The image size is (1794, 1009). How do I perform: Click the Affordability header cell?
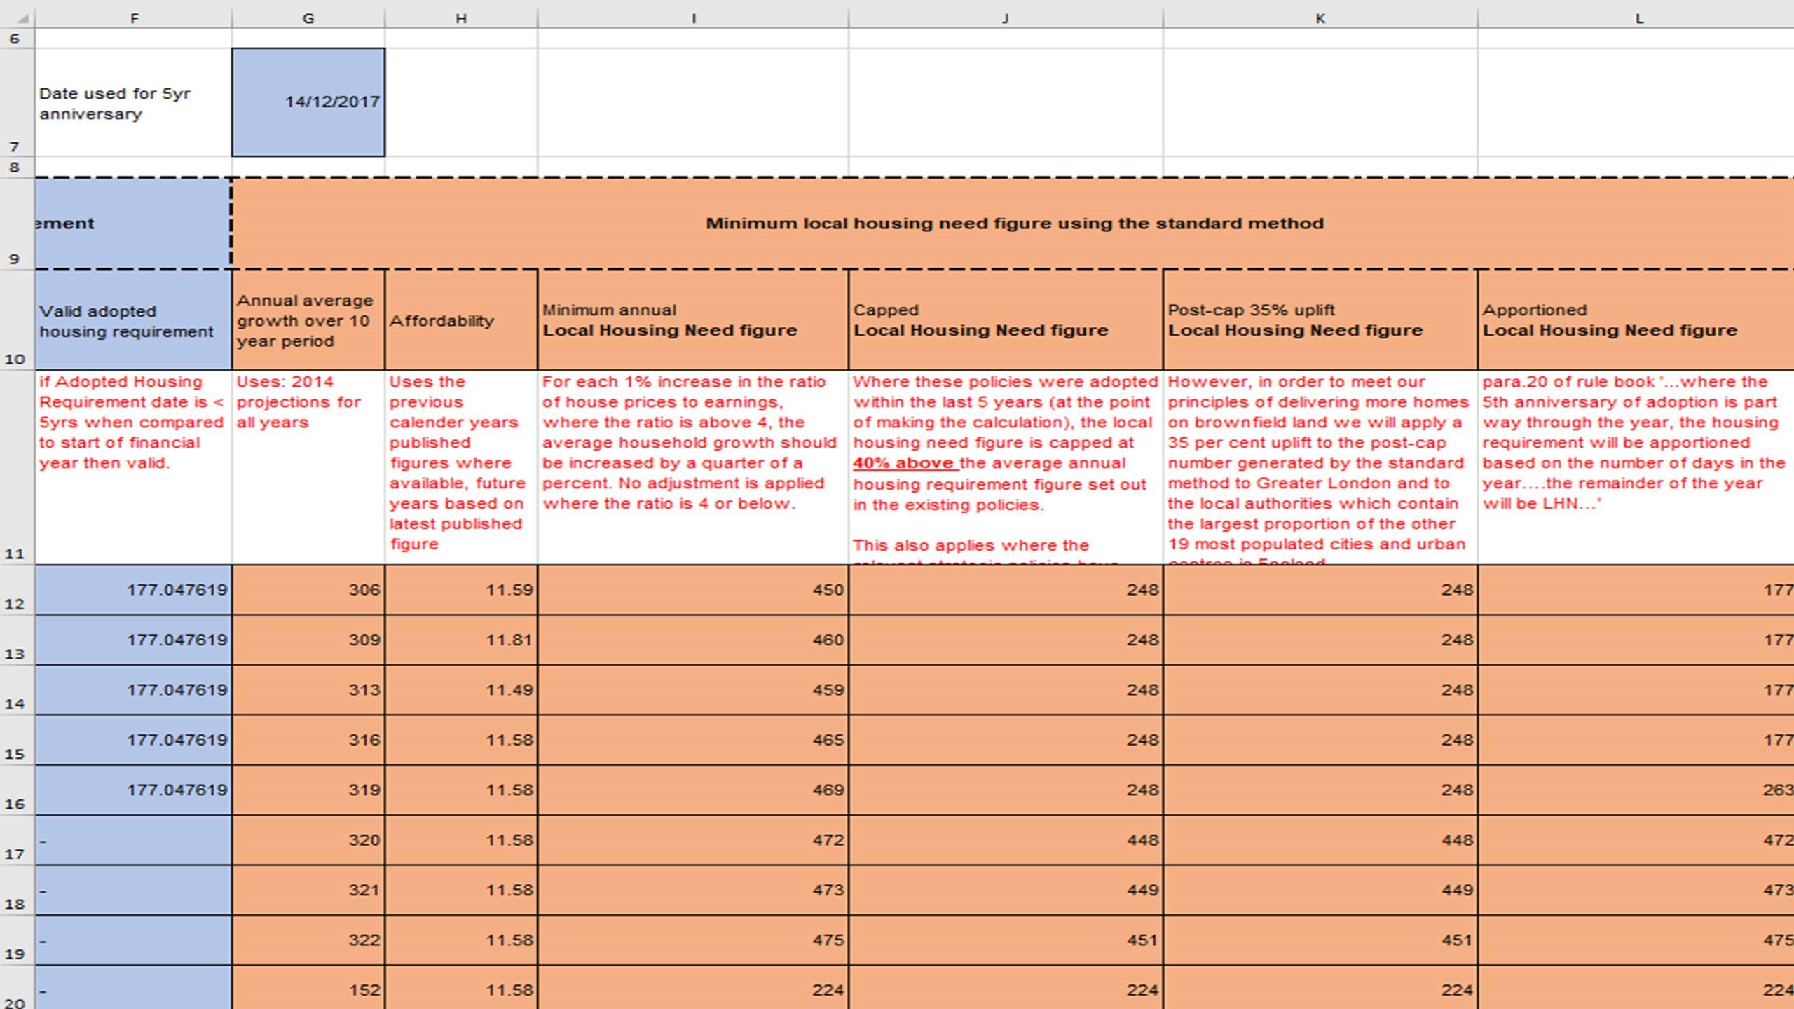[461, 320]
